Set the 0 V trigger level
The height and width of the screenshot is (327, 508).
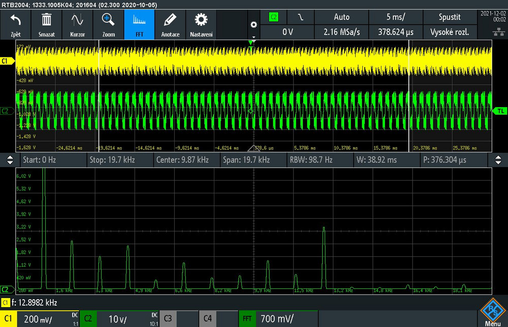pyautogui.click(x=288, y=32)
